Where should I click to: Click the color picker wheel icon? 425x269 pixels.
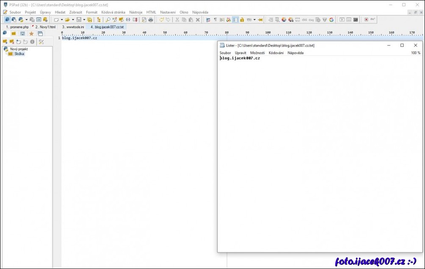point(284,20)
